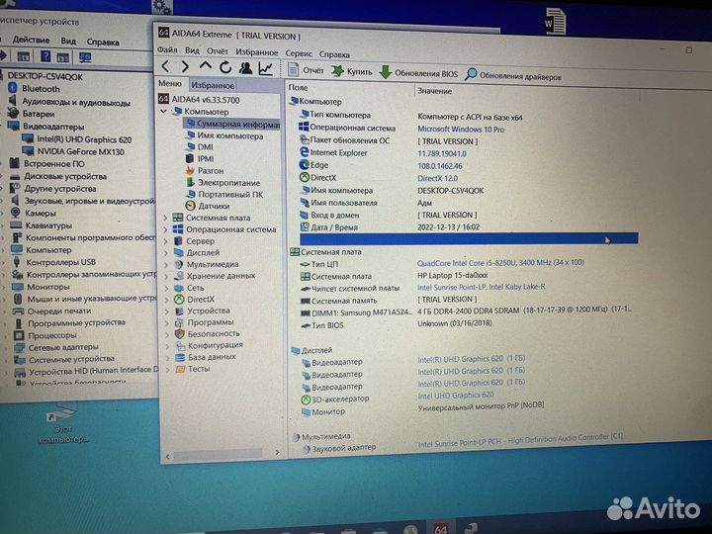The image size is (712, 534).
Task: Open the Microsoft Windows 10 Pro link
Action: (x=461, y=130)
